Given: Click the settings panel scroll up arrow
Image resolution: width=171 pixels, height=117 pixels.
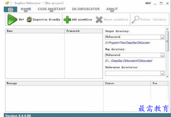Looking at the screenshot, I should pyautogui.click(x=167, y=29).
